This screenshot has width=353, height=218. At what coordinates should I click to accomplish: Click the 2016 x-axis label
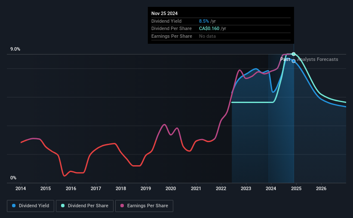pos(71,188)
